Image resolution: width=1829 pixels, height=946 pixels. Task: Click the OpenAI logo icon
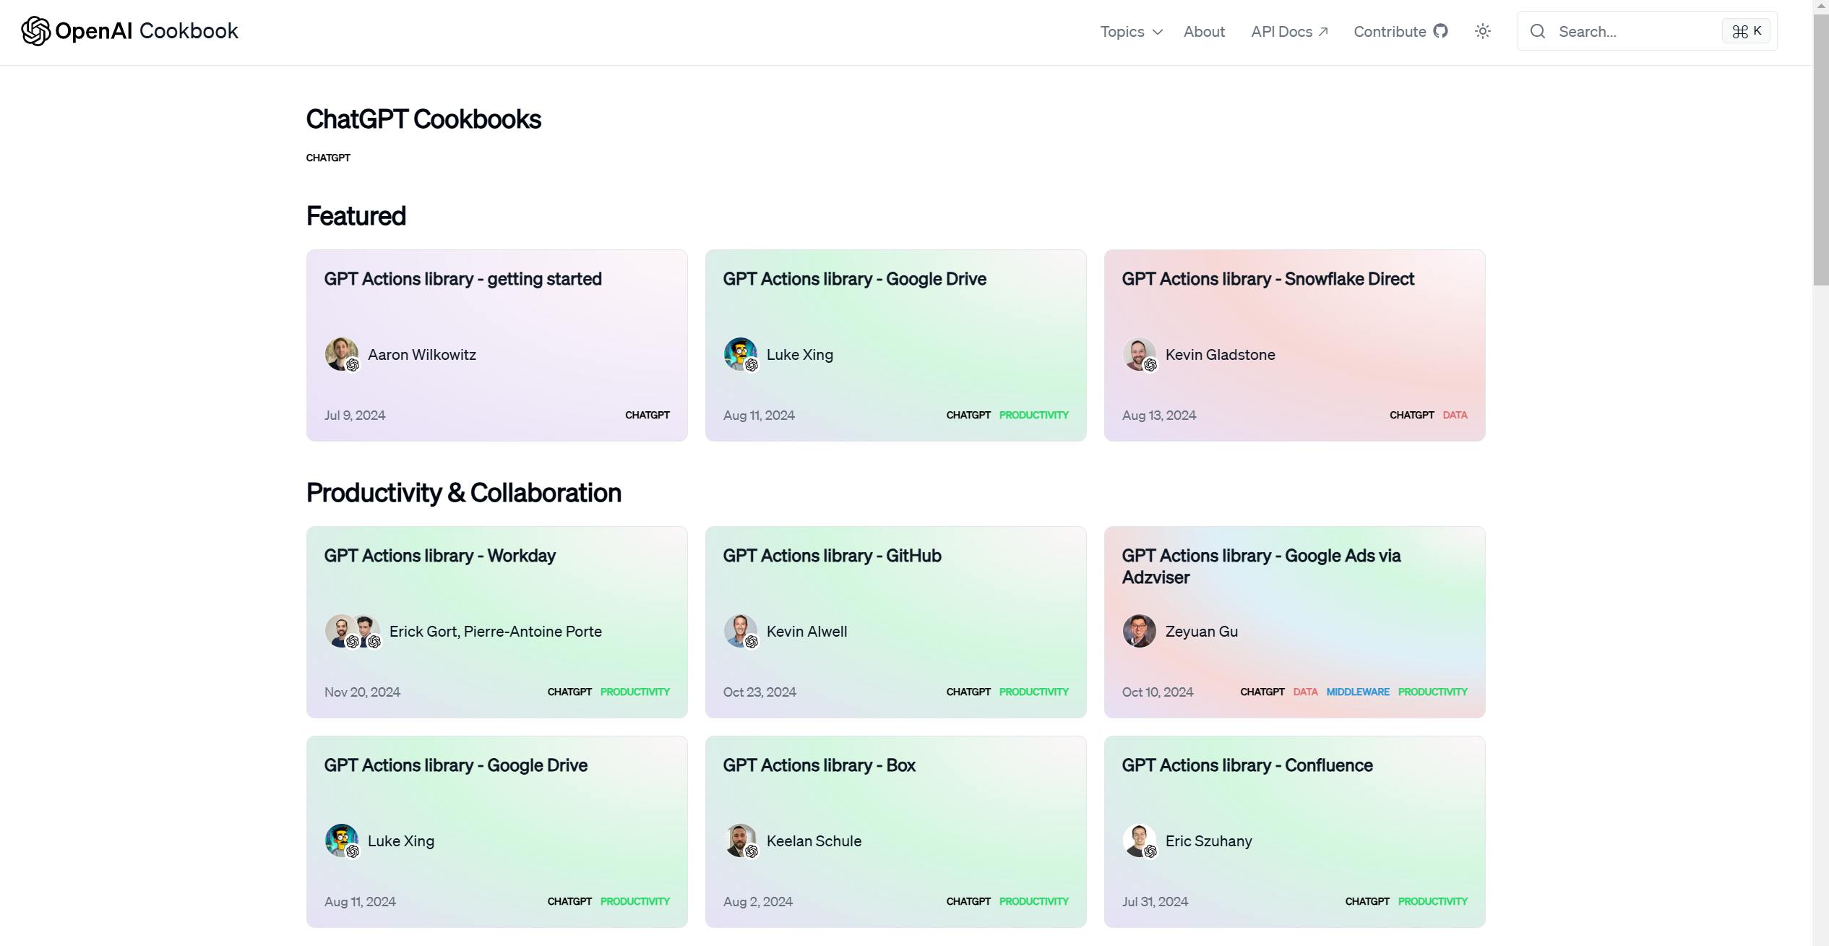click(x=35, y=31)
